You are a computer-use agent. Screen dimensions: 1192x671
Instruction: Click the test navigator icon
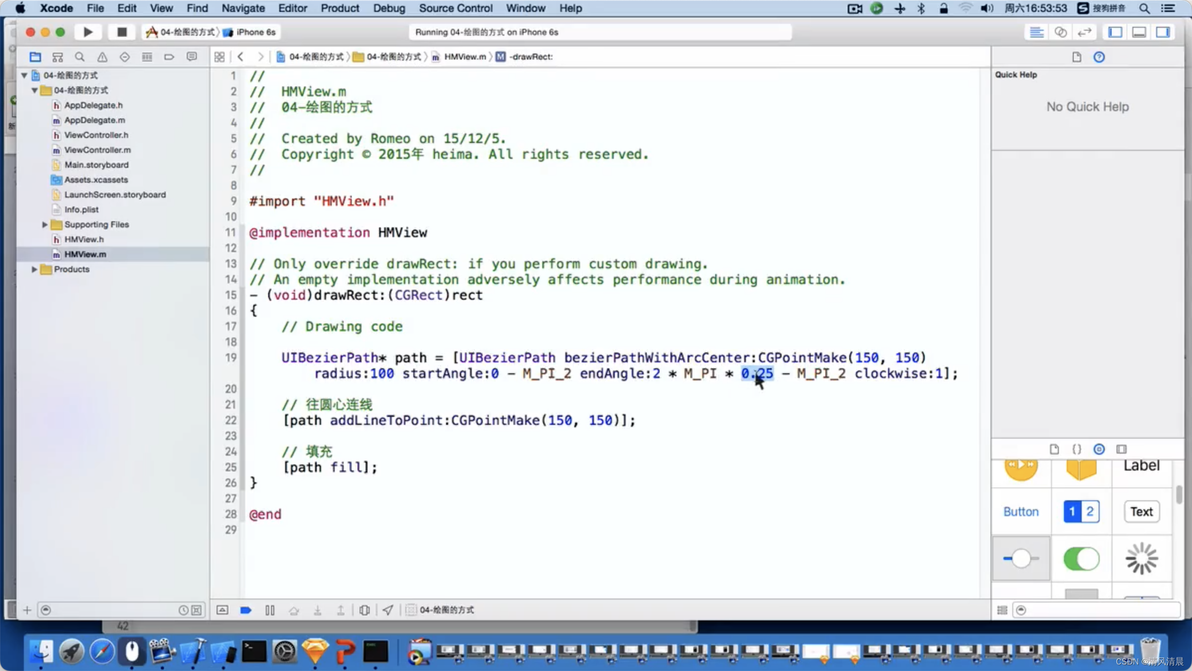(x=125, y=57)
